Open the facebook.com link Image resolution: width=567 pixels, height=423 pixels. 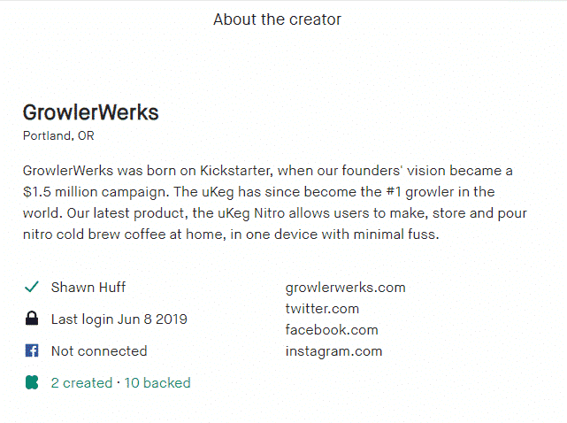332,330
